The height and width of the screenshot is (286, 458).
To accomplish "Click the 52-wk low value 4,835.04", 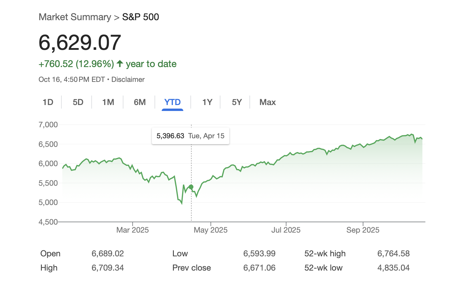I will click(393, 268).
